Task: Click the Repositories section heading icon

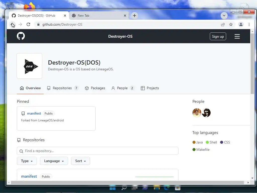Action: tap(19, 140)
